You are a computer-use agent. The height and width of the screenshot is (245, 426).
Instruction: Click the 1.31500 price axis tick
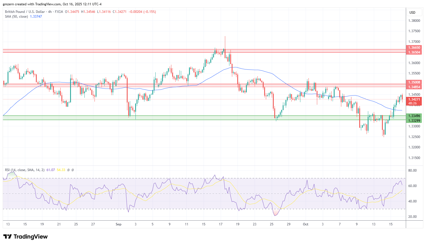[414, 158]
